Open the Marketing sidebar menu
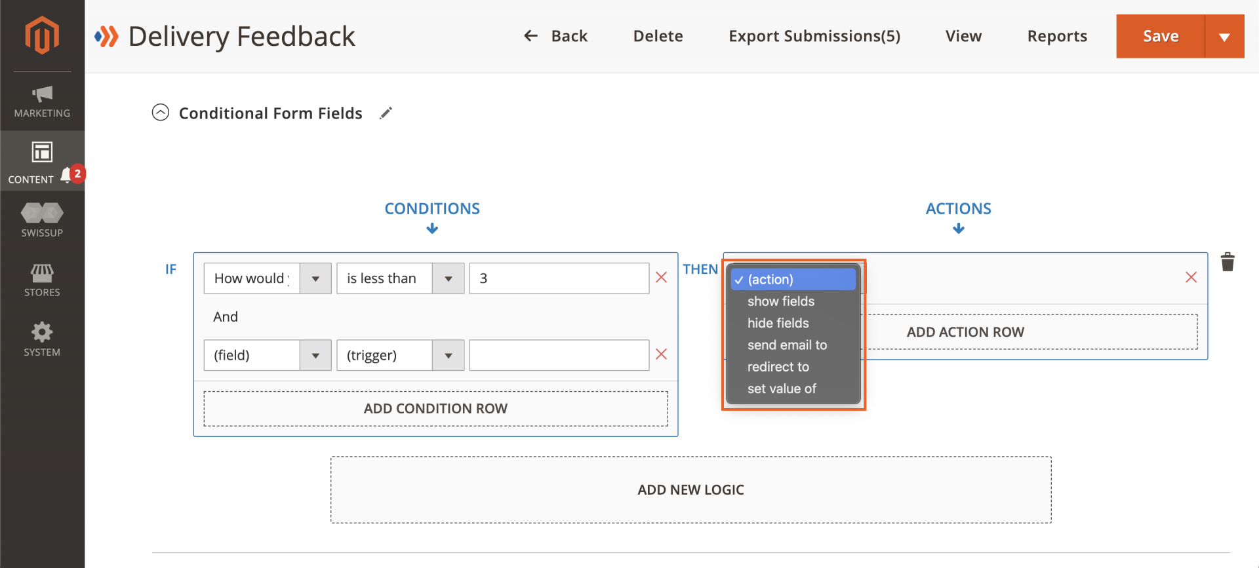 (42, 102)
